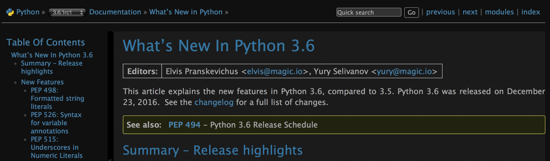Select What's New In Python 3.6 in sidebar
Screen dimensions: 550x161
pos(52,55)
